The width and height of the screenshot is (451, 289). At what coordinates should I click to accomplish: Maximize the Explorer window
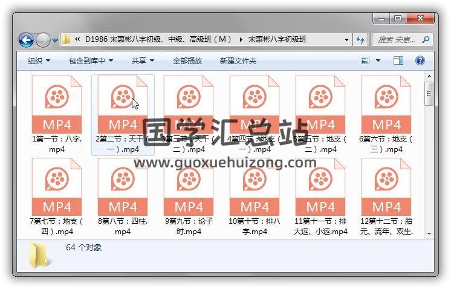tap(398, 19)
